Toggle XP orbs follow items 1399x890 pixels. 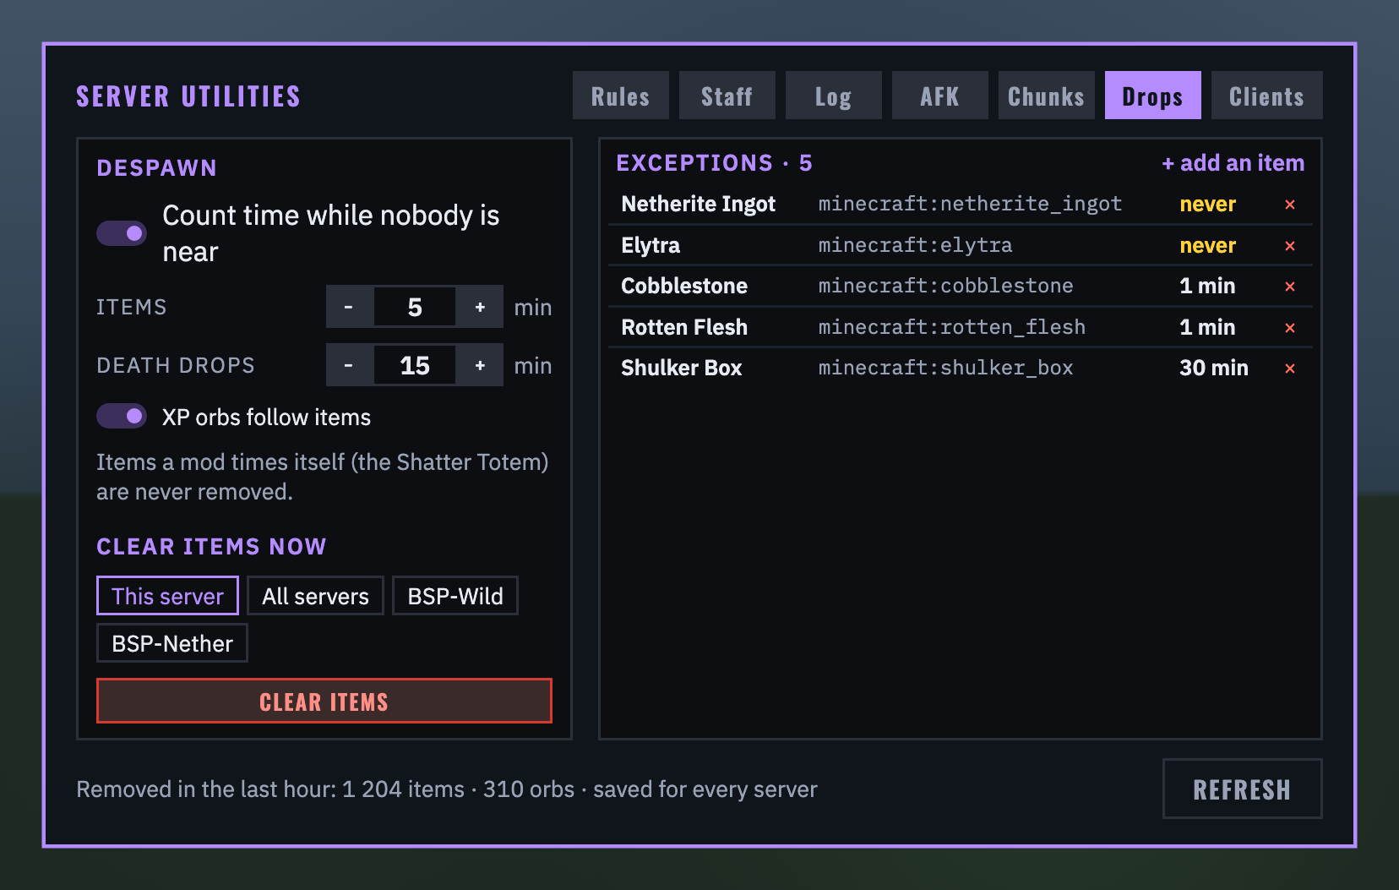click(x=122, y=416)
